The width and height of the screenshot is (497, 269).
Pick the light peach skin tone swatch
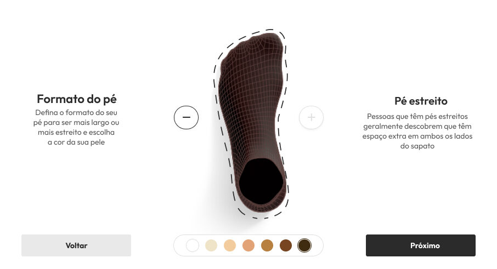coord(230,245)
